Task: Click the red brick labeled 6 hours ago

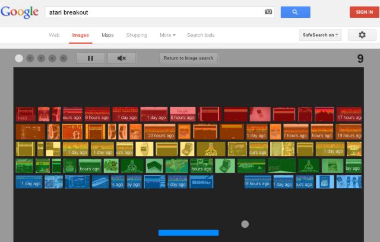Action: (182, 114)
